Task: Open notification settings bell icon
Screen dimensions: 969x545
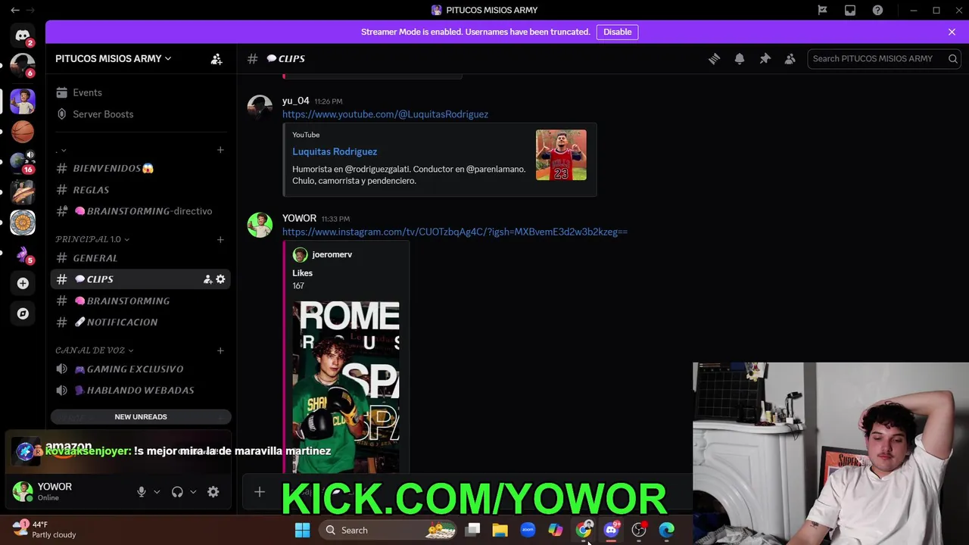Action: tap(740, 58)
